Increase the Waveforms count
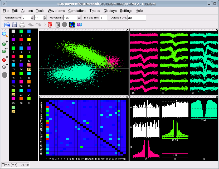Image resolution: width=219 pixels, height=169 pixels. tap(79, 17)
